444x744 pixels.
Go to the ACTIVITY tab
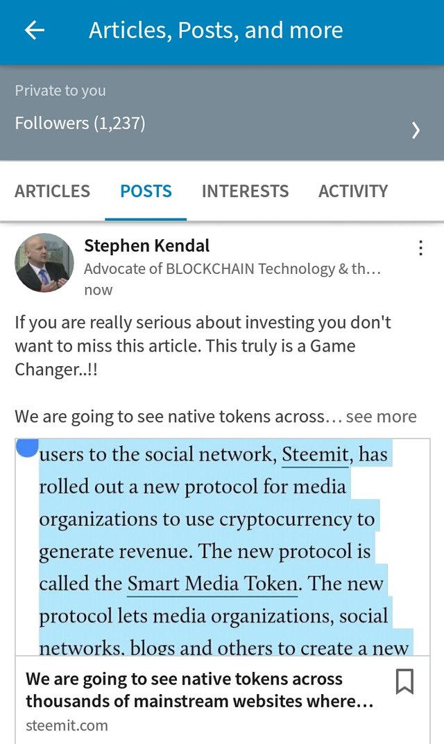(353, 191)
